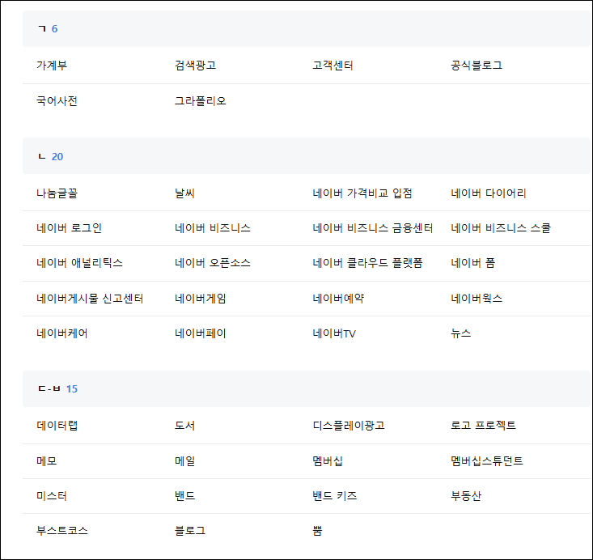Open 네이버 비즈니스 스쿨
593x560 pixels.
501,228
